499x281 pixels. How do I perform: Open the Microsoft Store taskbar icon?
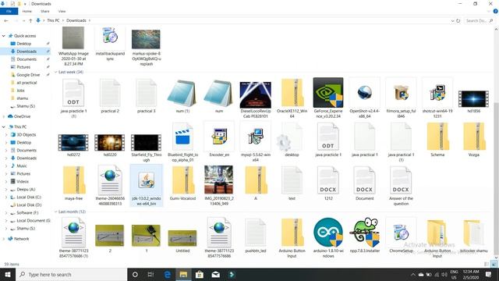click(x=200, y=274)
